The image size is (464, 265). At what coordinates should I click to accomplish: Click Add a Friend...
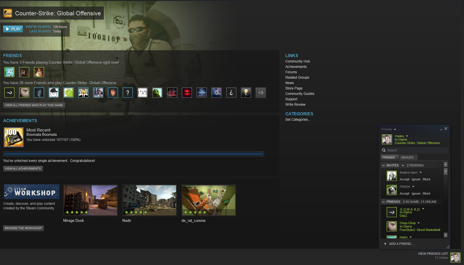point(399,244)
